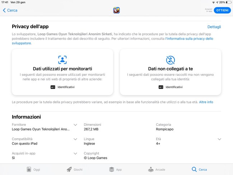Open the Oggi tab

(x=33, y=169)
